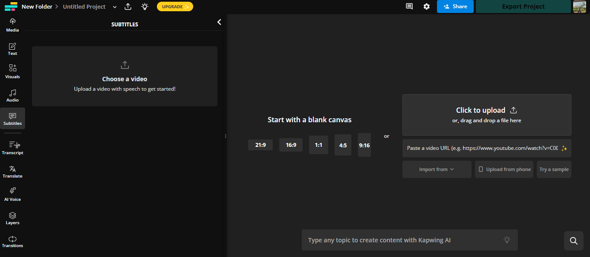Click New Folder in the breadcrumb

37,6
